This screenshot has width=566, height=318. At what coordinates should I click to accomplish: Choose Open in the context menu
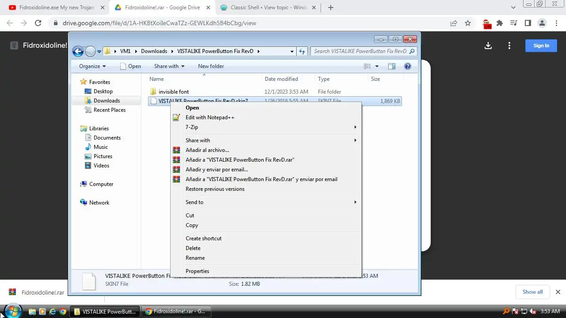266,108
